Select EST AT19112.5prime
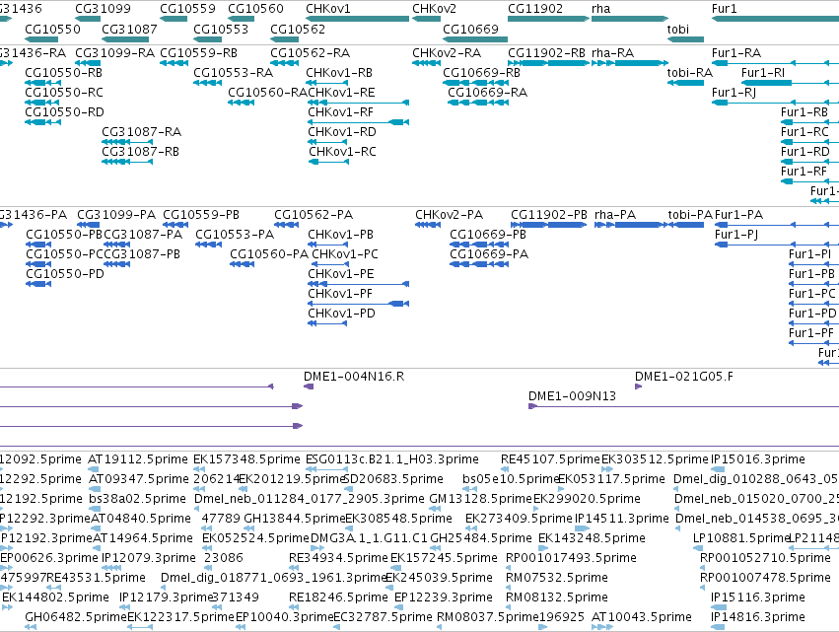 [x=137, y=459]
